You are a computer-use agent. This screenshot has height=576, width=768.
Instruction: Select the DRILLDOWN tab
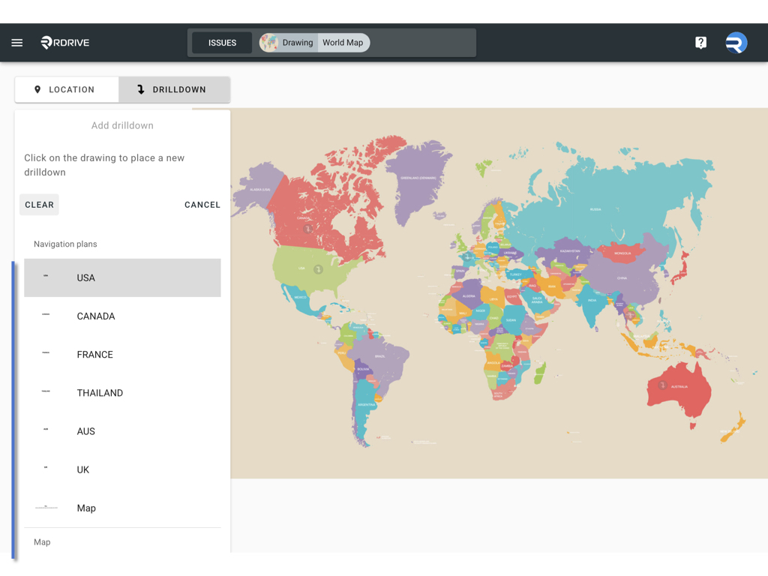174,89
